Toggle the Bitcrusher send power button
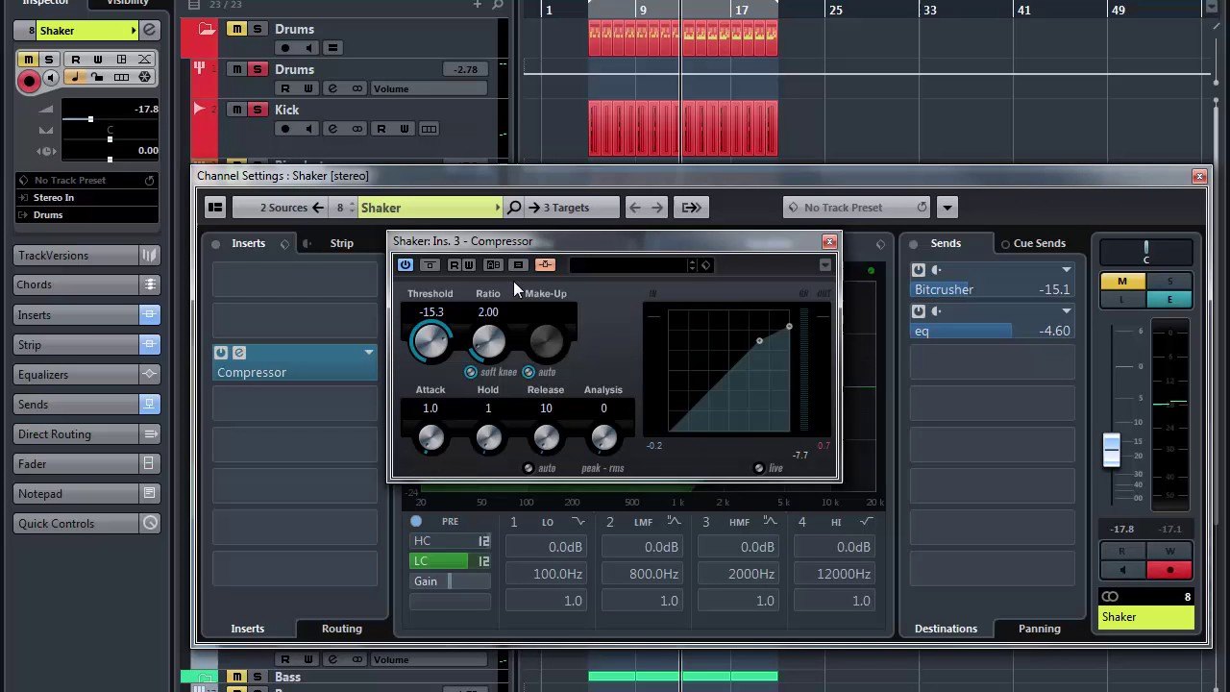1230x692 pixels. click(x=919, y=270)
